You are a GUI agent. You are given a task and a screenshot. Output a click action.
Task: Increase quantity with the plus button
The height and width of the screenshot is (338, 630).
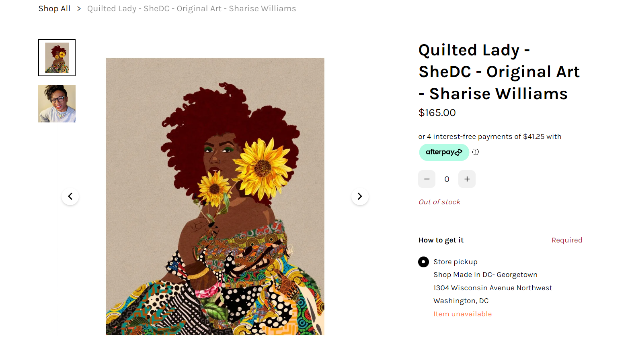(467, 179)
